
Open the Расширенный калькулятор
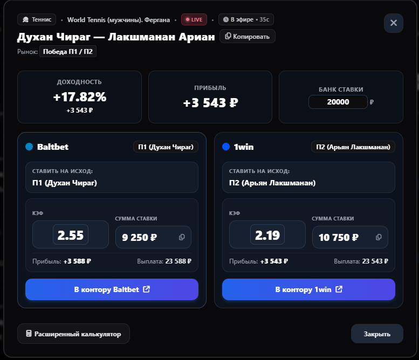click(73, 334)
